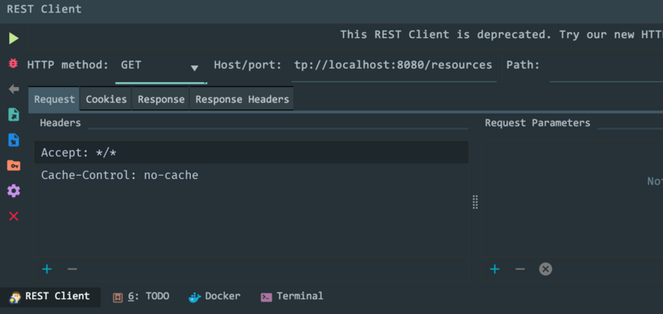The width and height of the screenshot is (663, 314).
Task: Click the Headers section label
Action: click(60, 123)
